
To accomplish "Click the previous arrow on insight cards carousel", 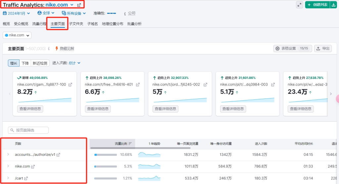I will (10, 94).
